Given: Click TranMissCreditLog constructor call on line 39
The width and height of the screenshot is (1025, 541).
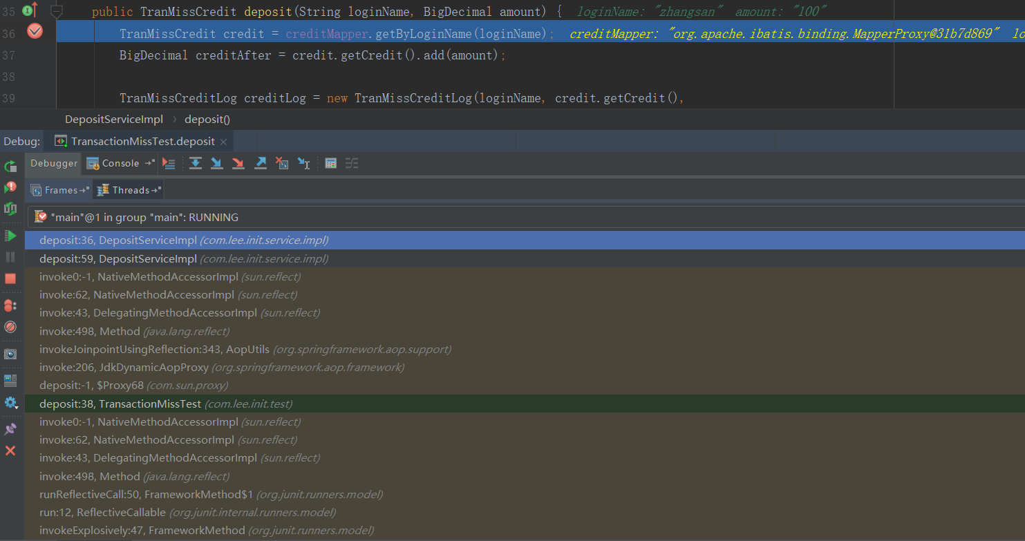Looking at the screenshot, I should click(413, 98).
